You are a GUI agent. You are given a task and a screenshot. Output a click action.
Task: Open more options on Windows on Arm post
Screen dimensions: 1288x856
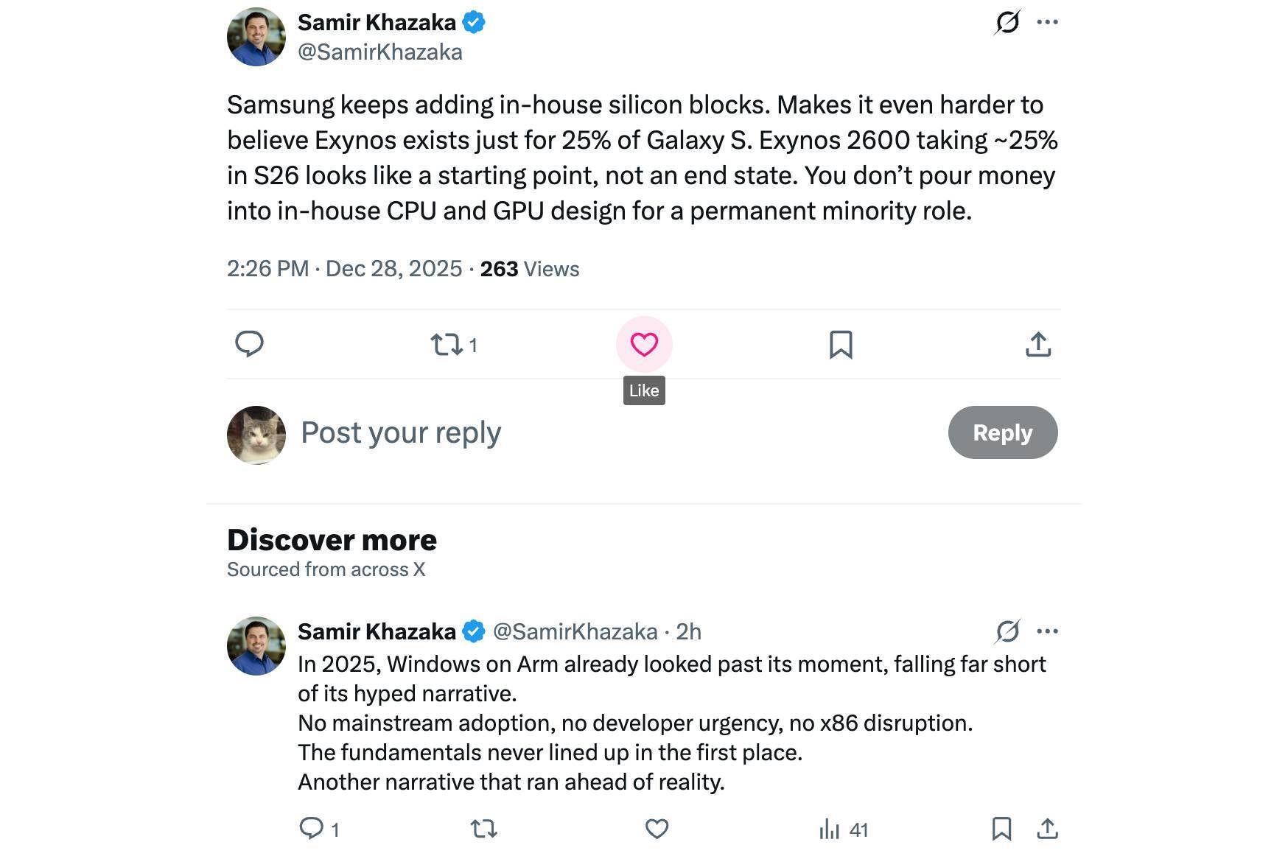coord(1047,631)
